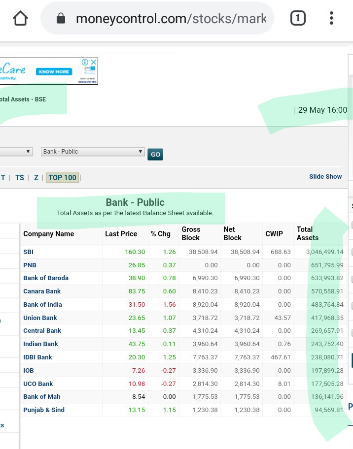The width and height of the screenshot is (353, 449).
Task: Open the PNB company link
Action: (x=30, y=265)
